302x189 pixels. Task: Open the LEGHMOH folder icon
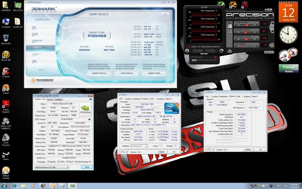tap(5, 6)
